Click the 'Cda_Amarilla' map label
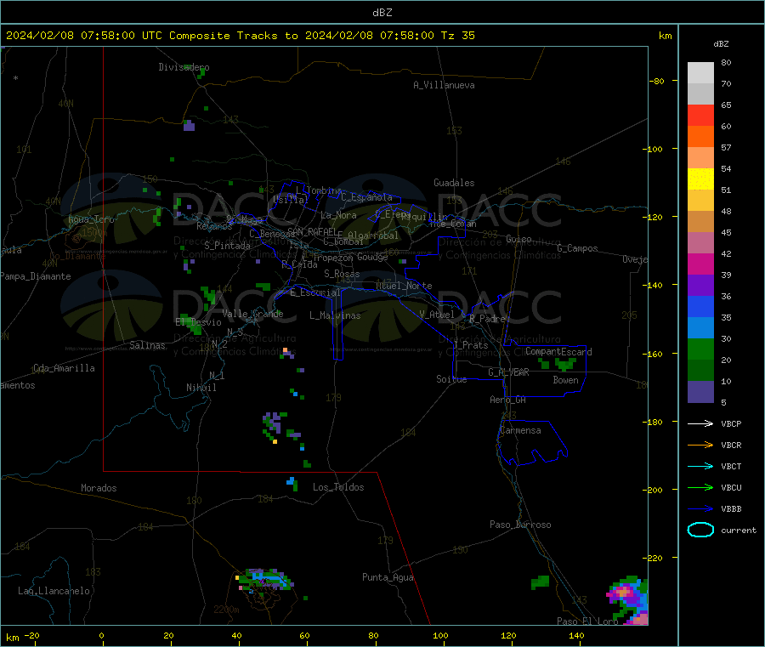 64,368
